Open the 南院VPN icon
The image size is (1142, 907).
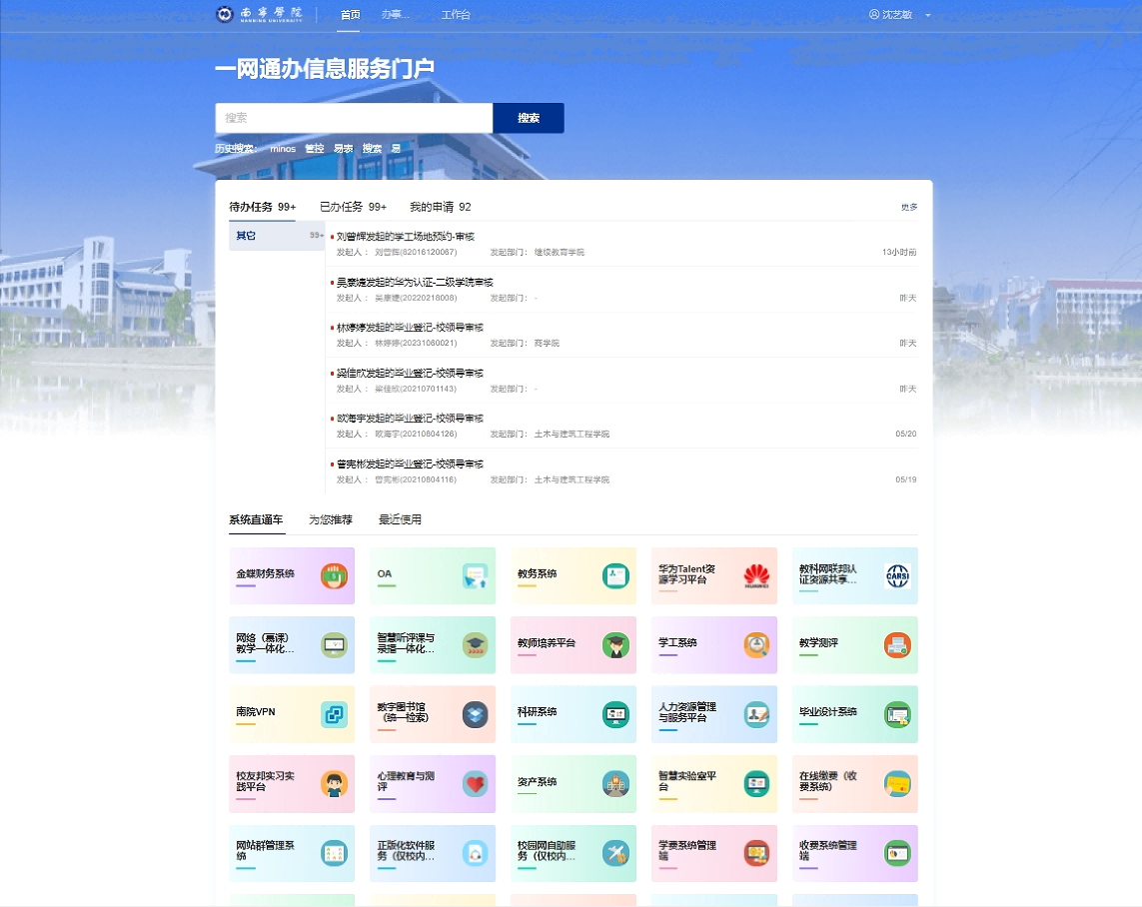pyautogui.click(x=334, y=714)
